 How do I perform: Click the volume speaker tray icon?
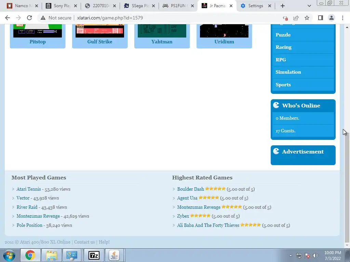pos(315,256)
